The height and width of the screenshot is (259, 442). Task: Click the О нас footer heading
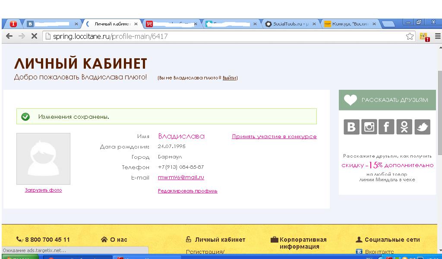(x=118, y=240)
